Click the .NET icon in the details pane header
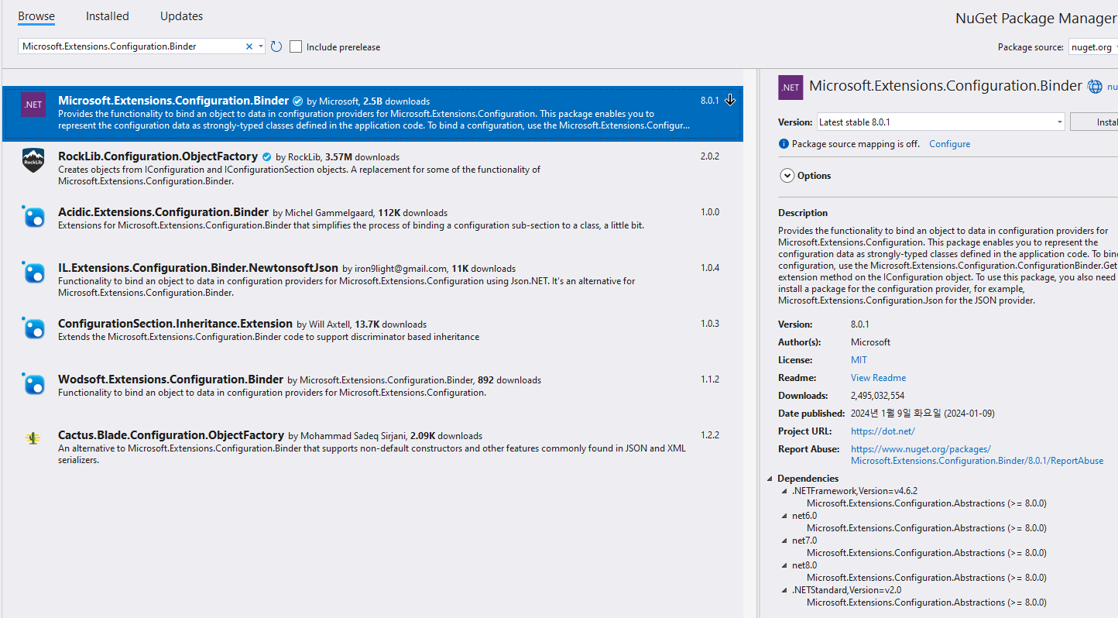The height and width of the screenshot is (618, 1118). pyautogui.click(x=790, y=88)
